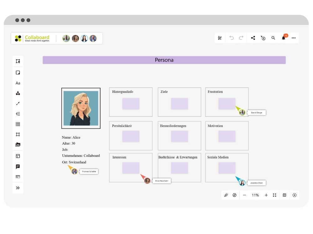Open the table grid tool
This screenshot has height=234, width=313.
point(18,124)
